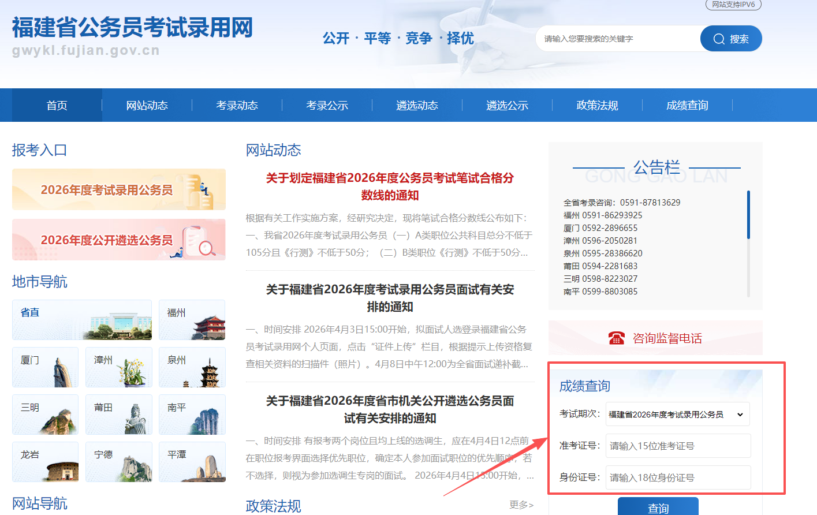
Task: Focus the 准考证号 input field
Action: [678, 446]
